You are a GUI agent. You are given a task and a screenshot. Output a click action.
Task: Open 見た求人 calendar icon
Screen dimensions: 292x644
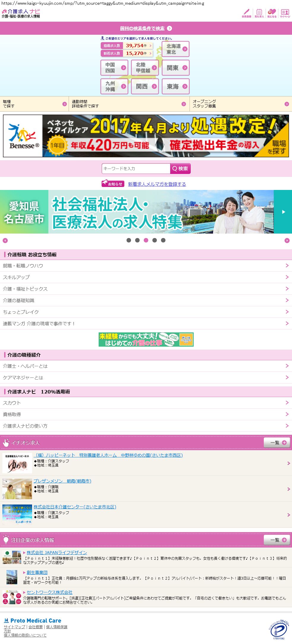pos(259,13)
